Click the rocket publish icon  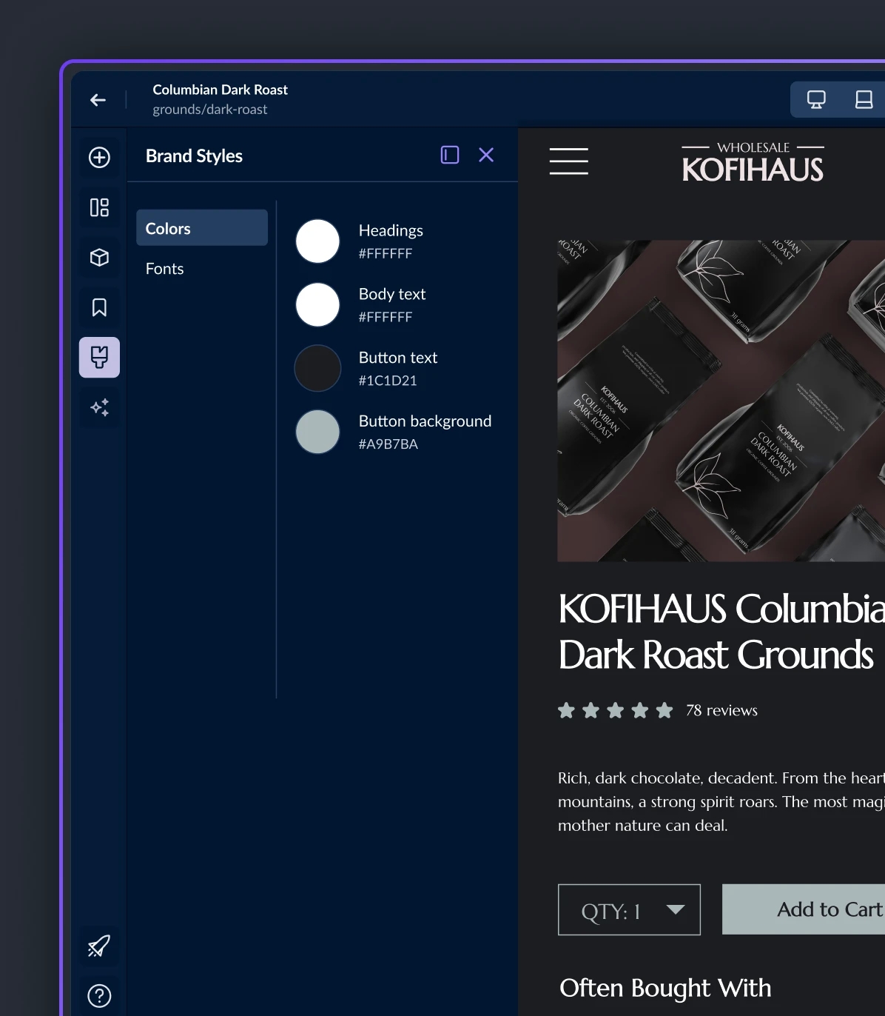click(99, 946)
